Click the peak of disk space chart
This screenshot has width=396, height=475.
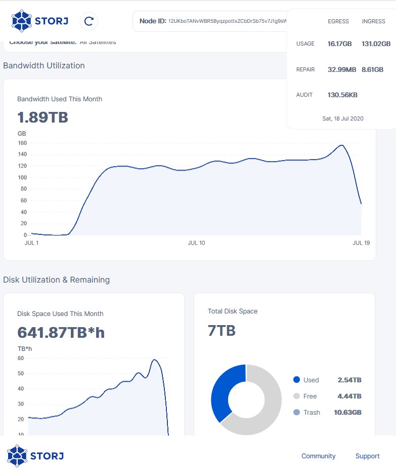tap(155, 360)
